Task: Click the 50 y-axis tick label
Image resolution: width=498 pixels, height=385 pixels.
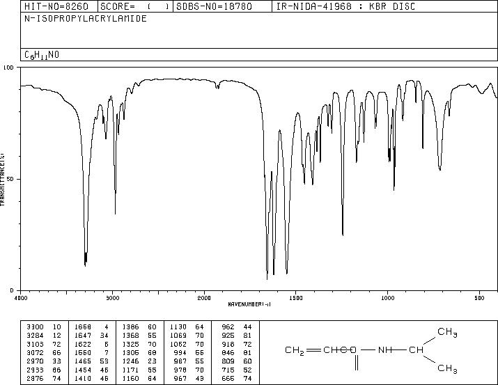Action: 12,179
